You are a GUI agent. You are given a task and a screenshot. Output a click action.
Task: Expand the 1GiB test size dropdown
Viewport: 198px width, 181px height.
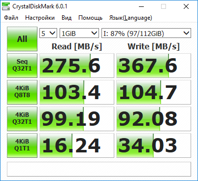click(79, 33)
